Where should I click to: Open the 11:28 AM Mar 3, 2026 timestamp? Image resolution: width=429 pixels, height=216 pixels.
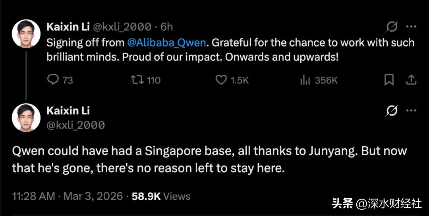pyautogui.click(x=67, y=196)
